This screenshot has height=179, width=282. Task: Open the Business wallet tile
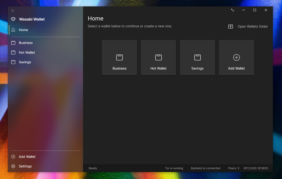click(x=119, y=58)
